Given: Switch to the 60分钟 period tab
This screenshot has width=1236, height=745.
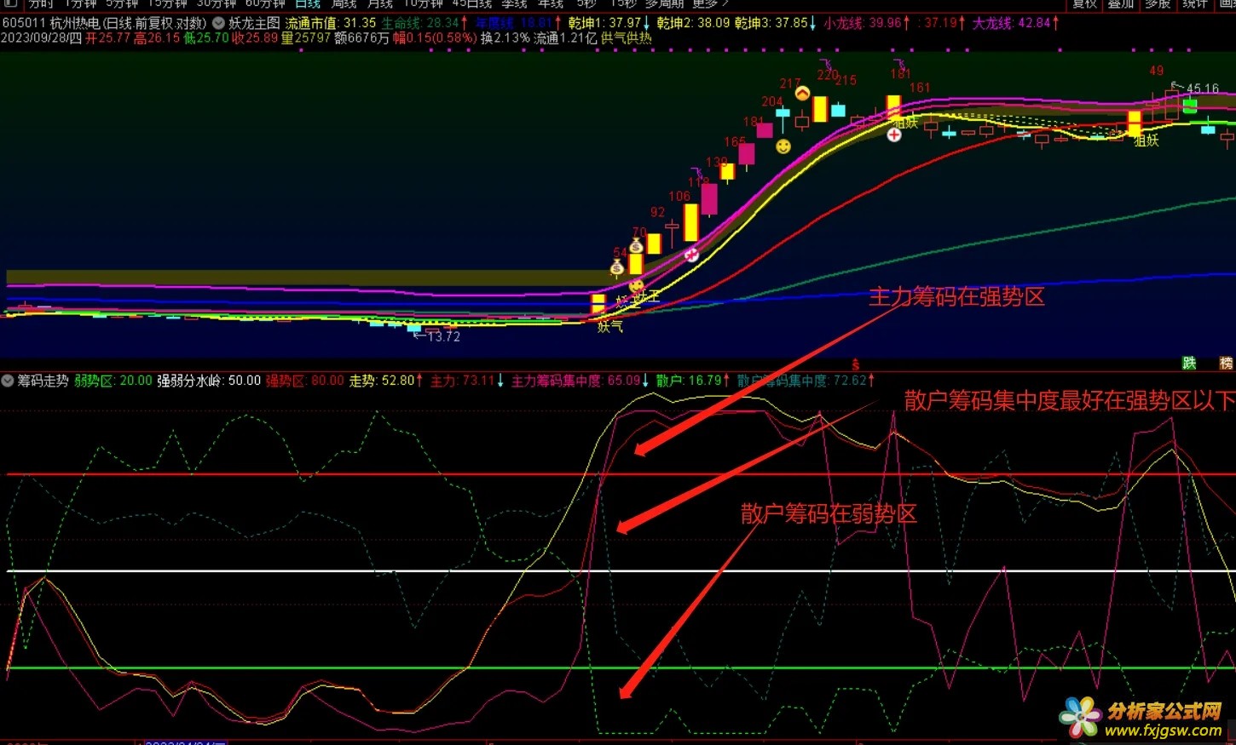Looking at the screenshot, I should point(265,4).
